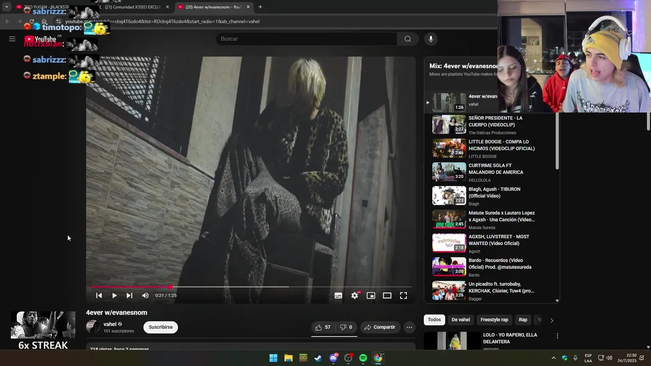Click the search magnifier button
This screenshot has width=651, height=366.
pyautogui.click(x=407, y=39)
